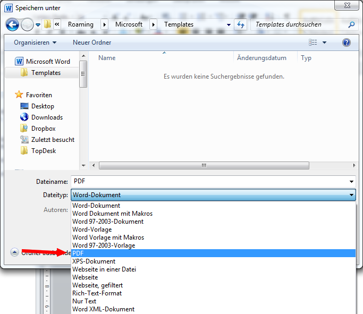Choose Nur Text file type

pyautogui.click(x=213, y=301)
